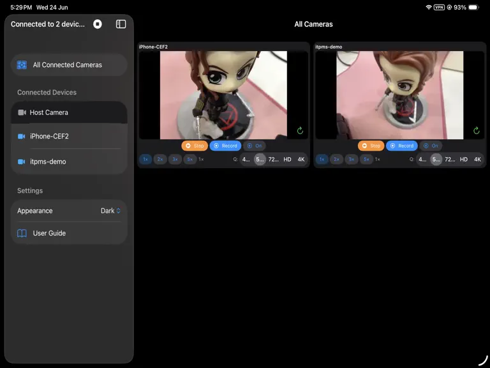This screenshot has width=490, height=368.
Task: Click the All Cameras page title
Action: [313, 24]
